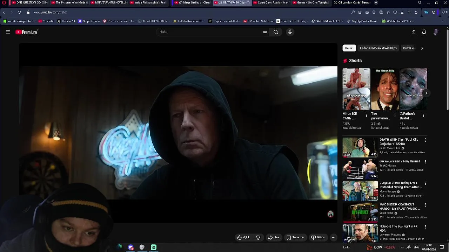Image resolution: width=449 pixels, height=252 pixels.
Task: Show next Shorts with the right chevron
Action: point(426,93)
